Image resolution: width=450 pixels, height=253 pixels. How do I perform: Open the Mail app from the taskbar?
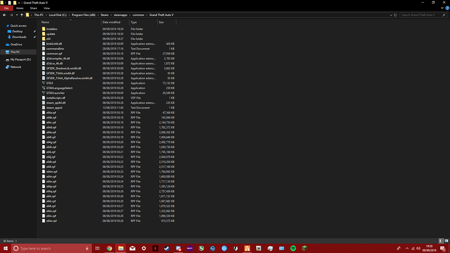132,248
